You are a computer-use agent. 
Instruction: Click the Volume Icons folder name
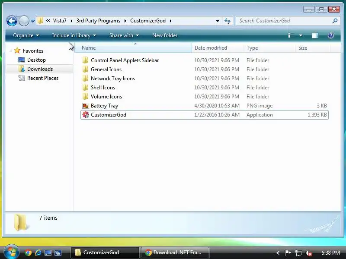[x=106, y=96]
